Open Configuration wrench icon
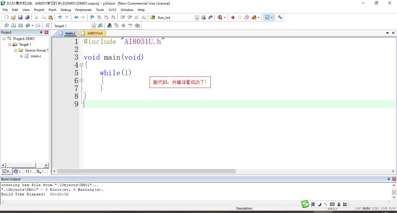The image size is (397, 213). tap(280, 17)
